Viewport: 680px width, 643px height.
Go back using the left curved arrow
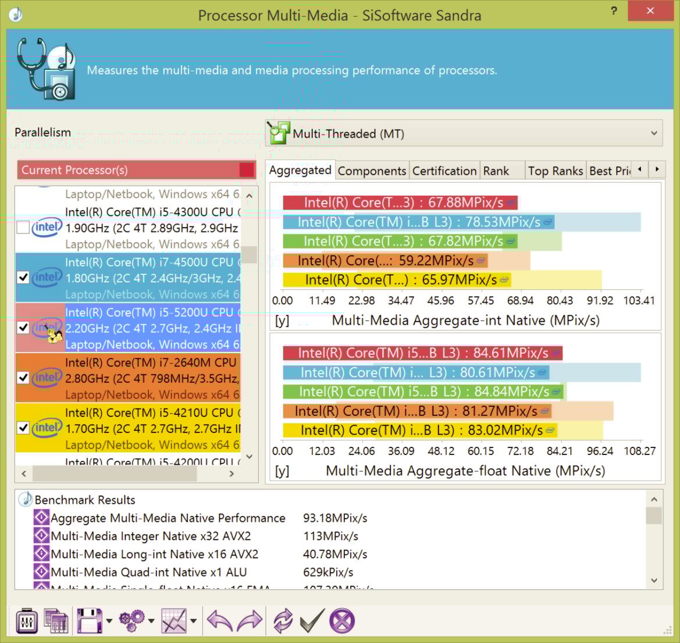pos(220,621)
